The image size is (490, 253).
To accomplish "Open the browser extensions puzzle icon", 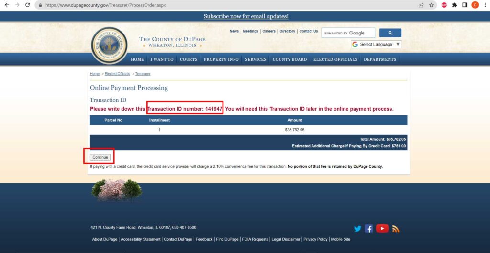I will pyautogui.click(x=454, y=5).
